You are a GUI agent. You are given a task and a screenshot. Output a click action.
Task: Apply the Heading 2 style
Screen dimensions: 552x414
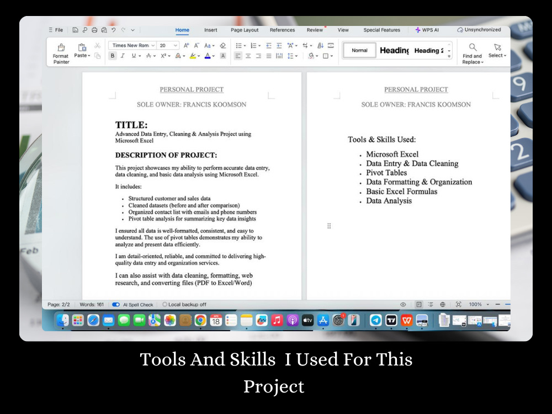pyautogui.click(x=429, y=50)
